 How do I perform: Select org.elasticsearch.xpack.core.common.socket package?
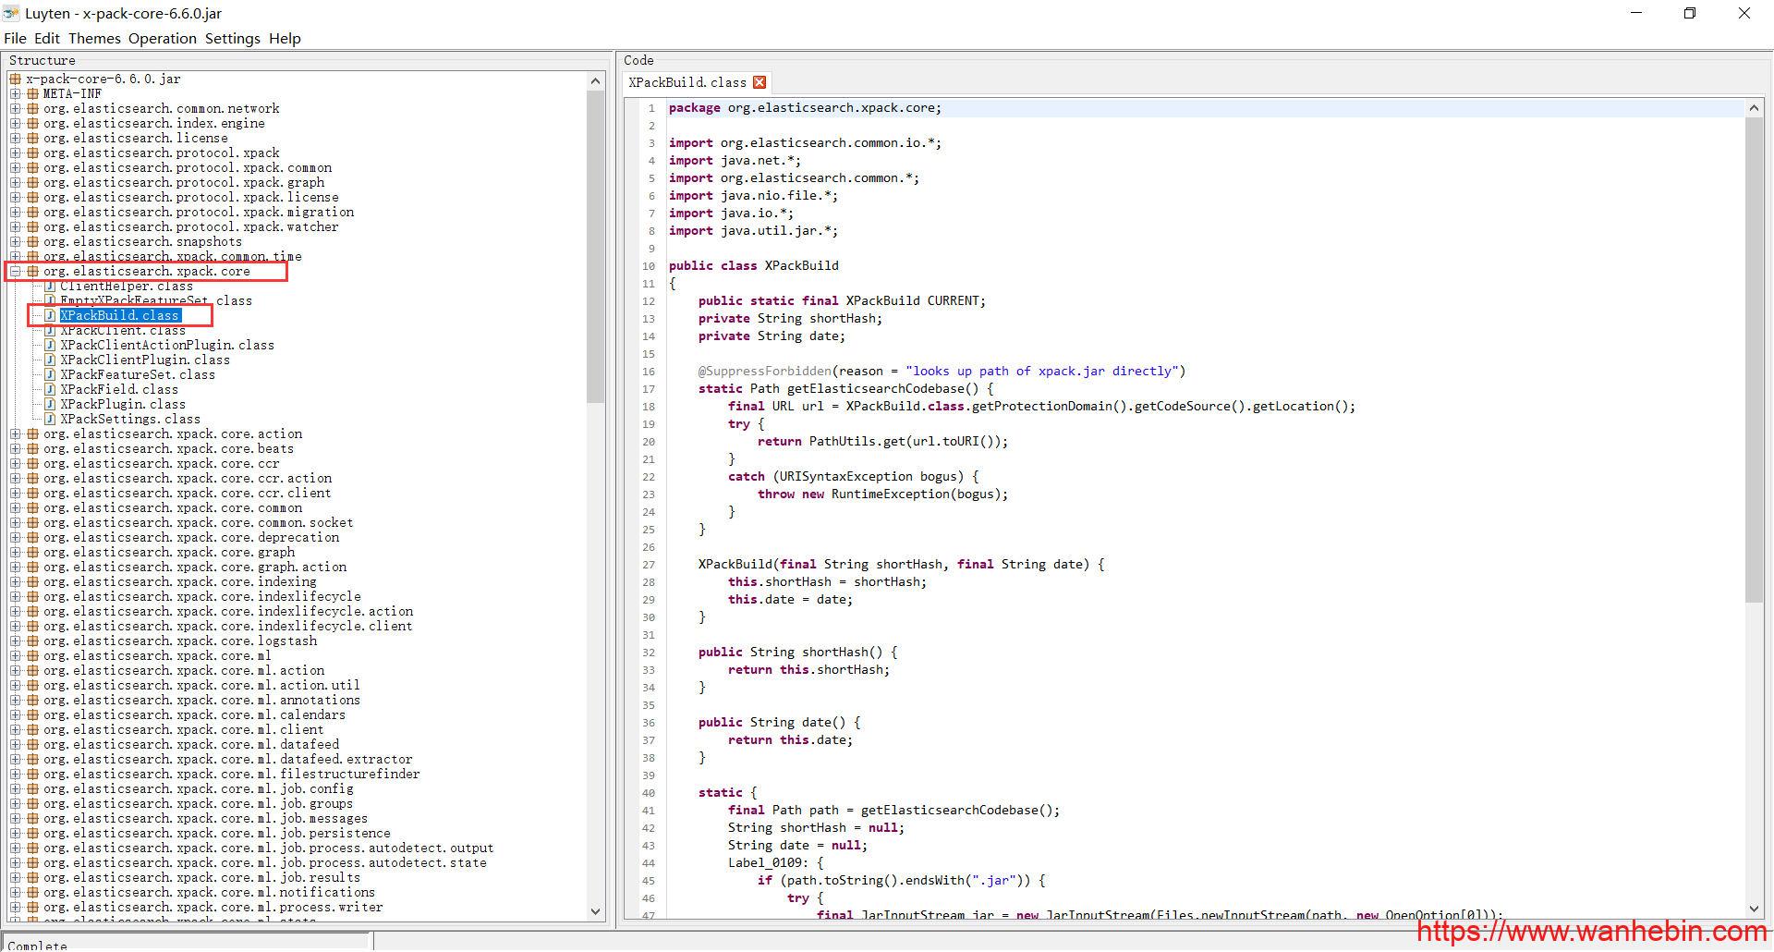pos(198,523)
